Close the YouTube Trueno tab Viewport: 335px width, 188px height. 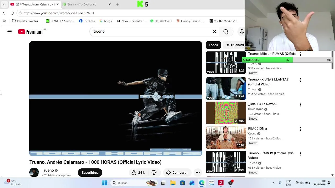tap(58, 4)
